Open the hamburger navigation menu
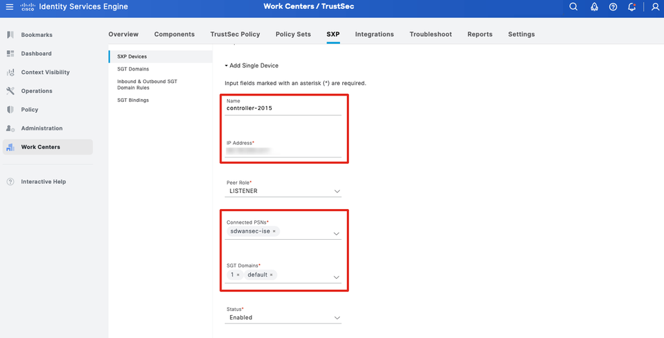This screenshot has height=338, width=664. click(x=9, y=7)
